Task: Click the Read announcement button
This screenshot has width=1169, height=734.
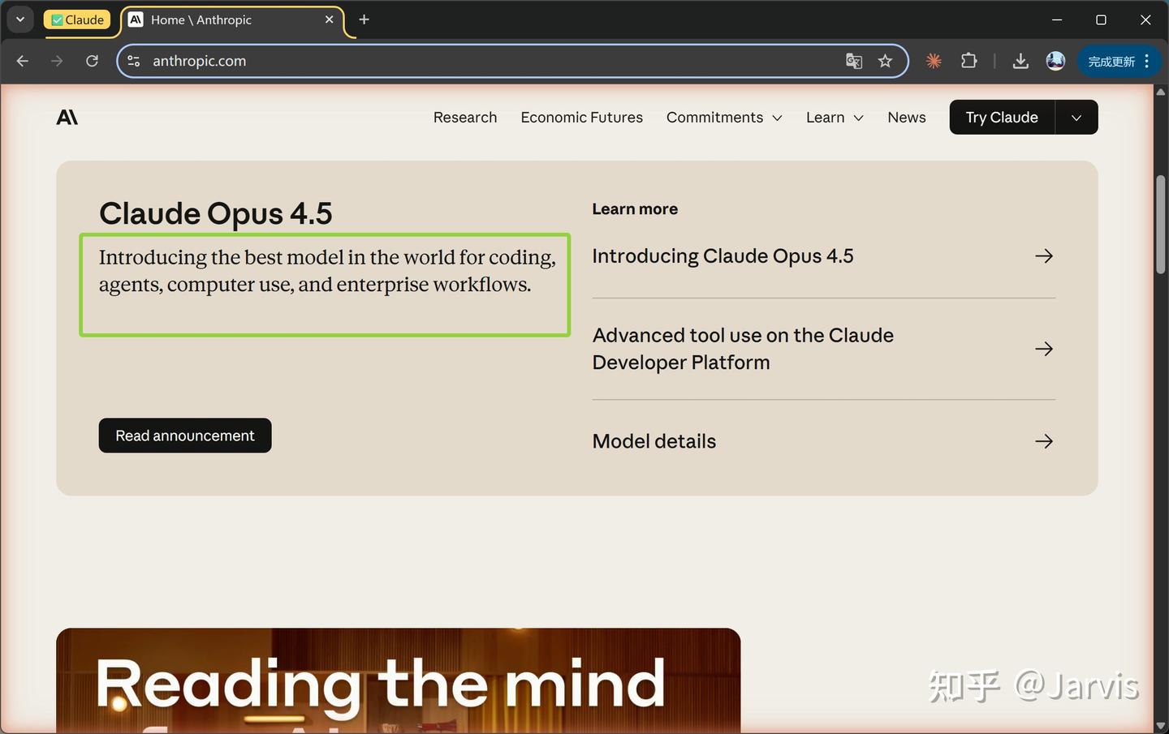Action: tap(185, 436)
